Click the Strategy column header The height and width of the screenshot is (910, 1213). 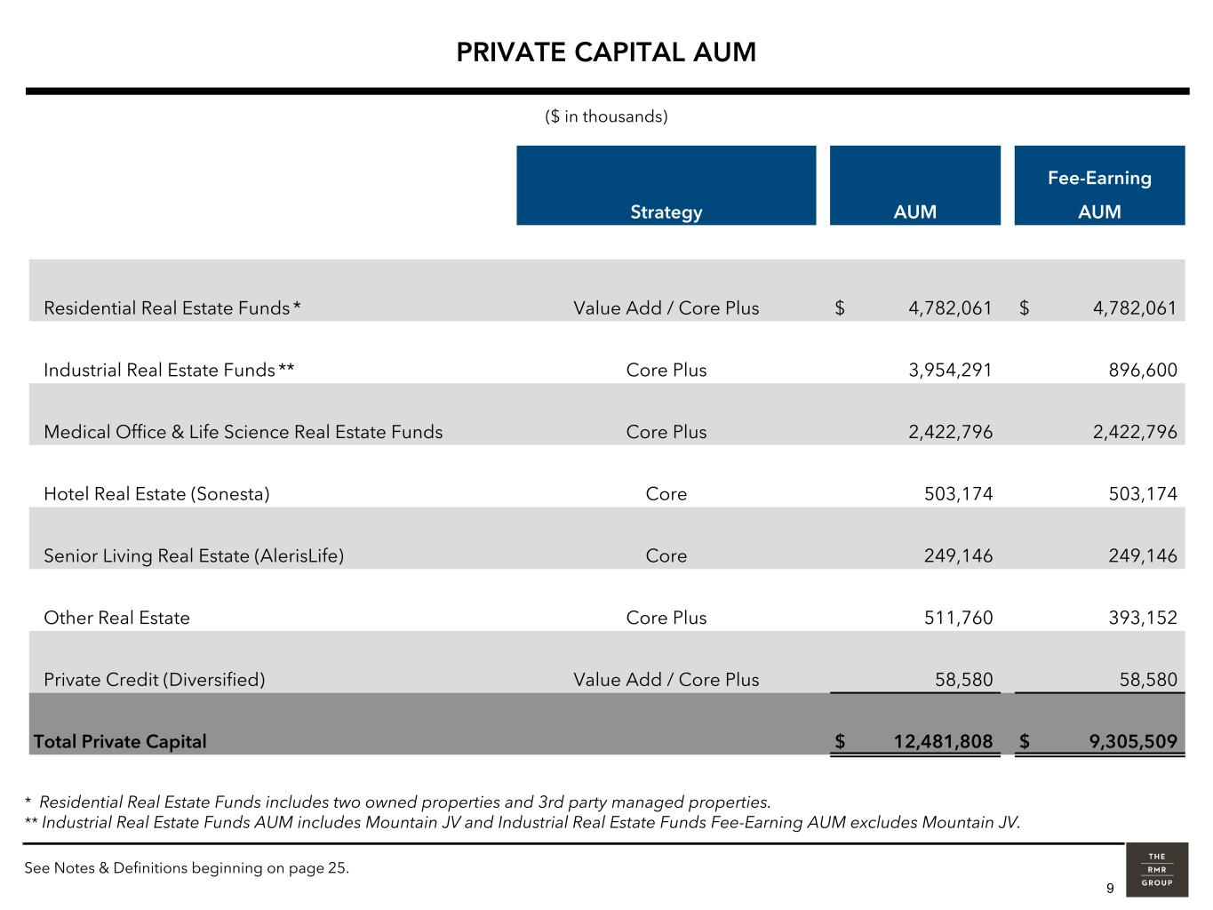coord(666,212)
